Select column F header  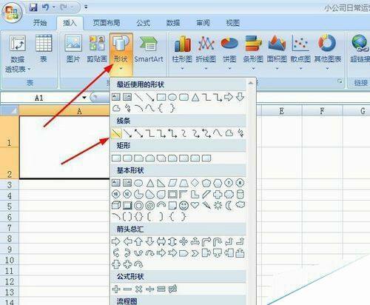pos(322,110)
